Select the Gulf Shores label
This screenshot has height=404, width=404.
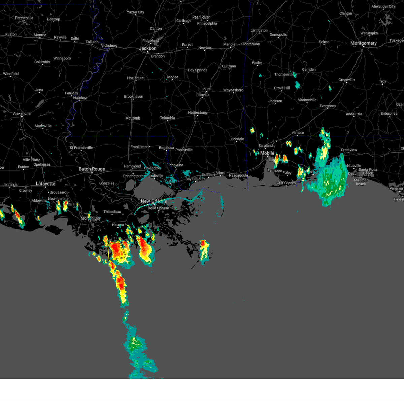click(286, 183)
